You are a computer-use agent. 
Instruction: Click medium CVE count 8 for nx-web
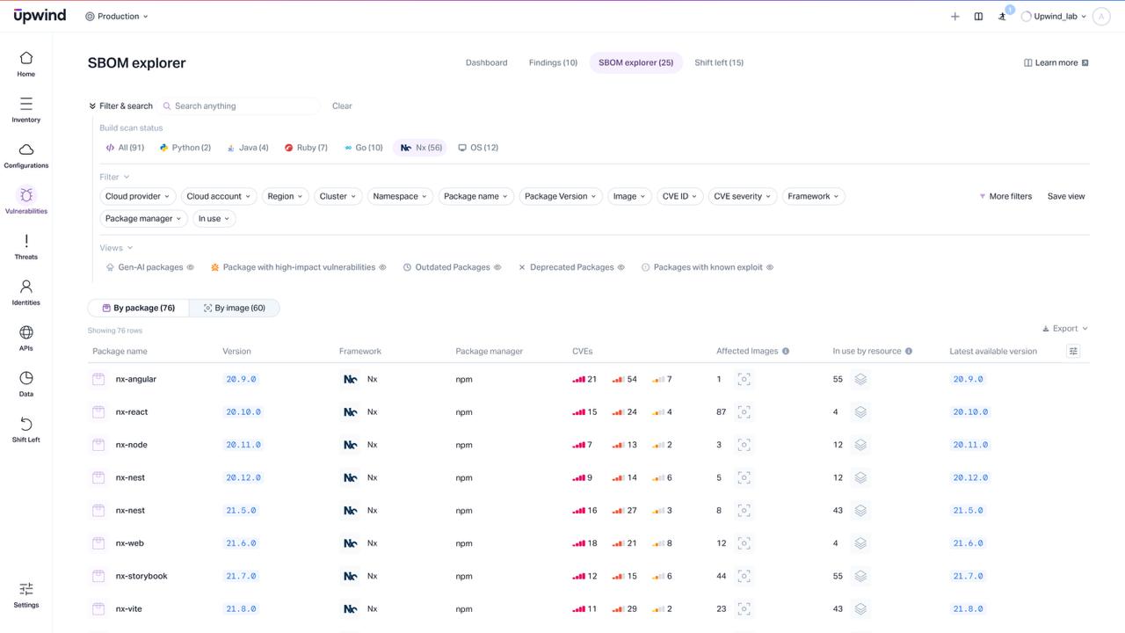[663, 543]
